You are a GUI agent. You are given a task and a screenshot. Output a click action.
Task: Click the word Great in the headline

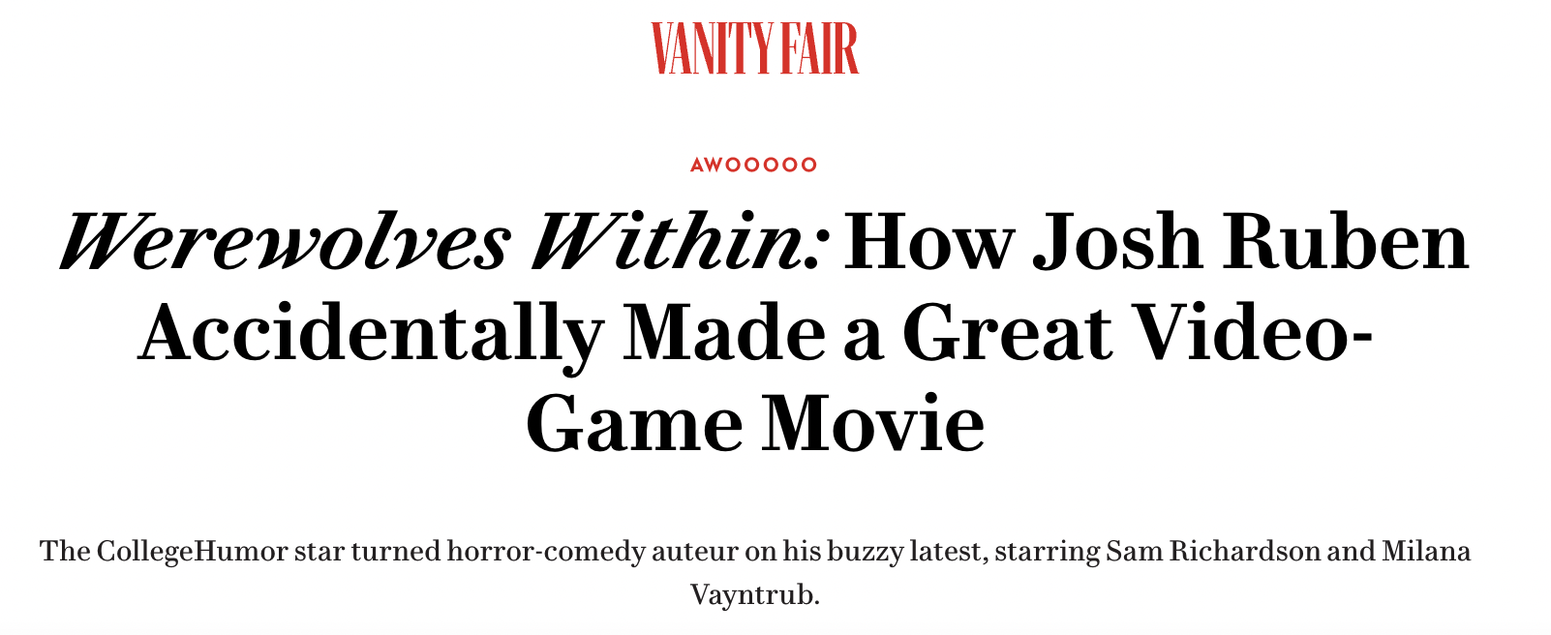1007,334
